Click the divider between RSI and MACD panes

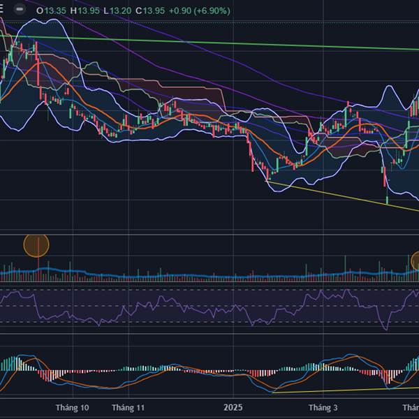click(x=209, y=330)
